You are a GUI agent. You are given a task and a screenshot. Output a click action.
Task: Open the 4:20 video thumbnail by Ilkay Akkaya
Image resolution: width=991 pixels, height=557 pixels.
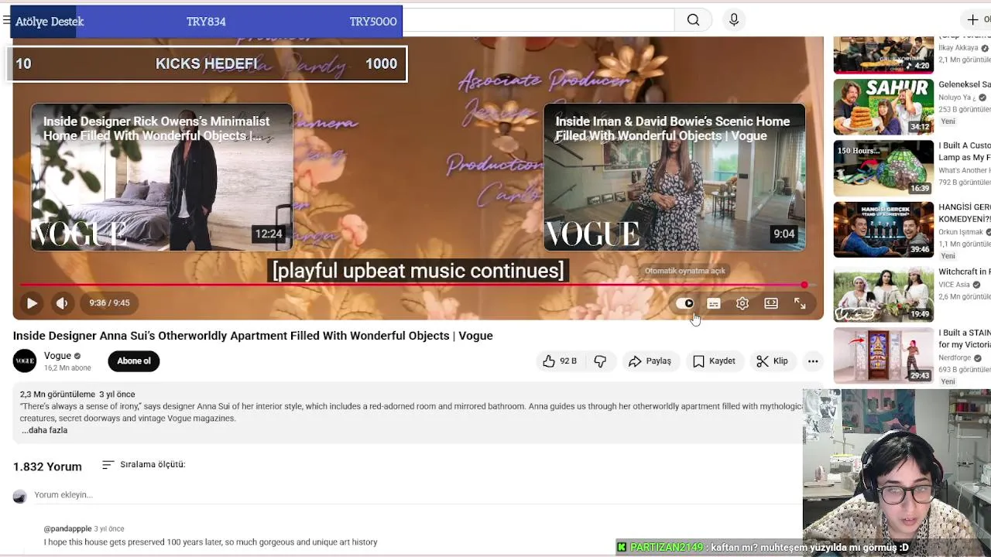tap(883, 55)
